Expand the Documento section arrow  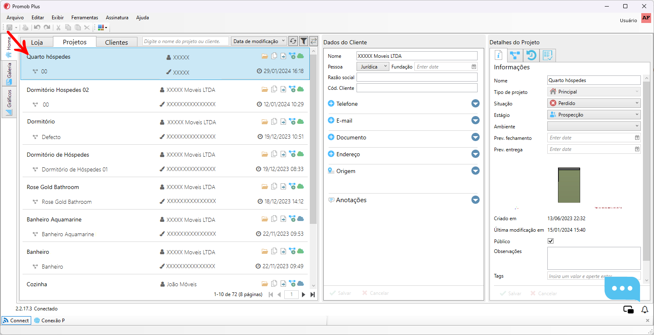pos(476,137)
